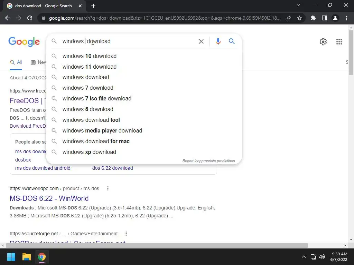The image size is (354, 265).
Task: Click the scroll-right arrow of horizontal scrollbar
Action: (x=345, y=245)
